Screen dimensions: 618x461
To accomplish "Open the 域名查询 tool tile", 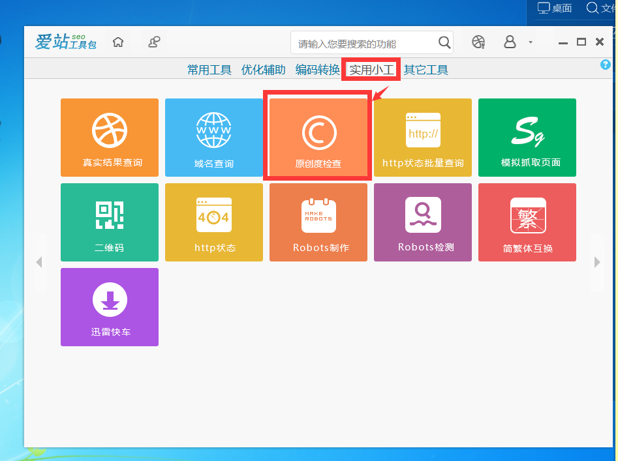I will click(214, 138).
